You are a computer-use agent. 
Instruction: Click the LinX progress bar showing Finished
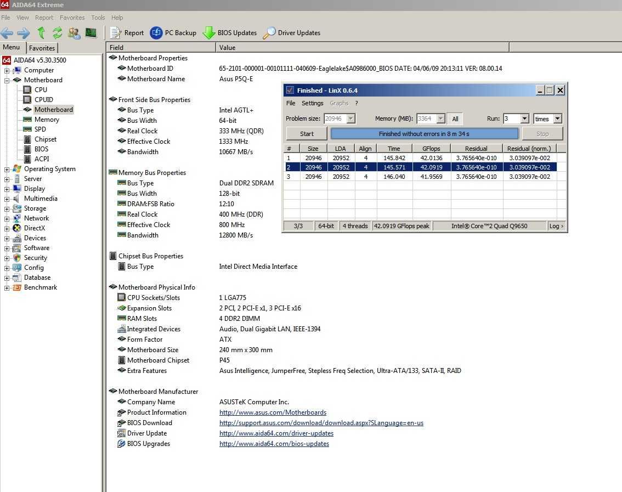point(424,134)
